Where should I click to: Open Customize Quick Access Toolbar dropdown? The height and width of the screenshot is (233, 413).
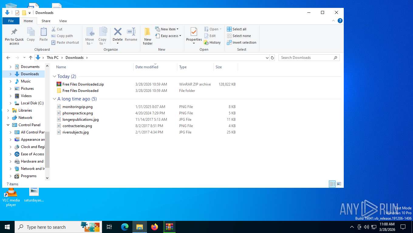coord(29,13)
